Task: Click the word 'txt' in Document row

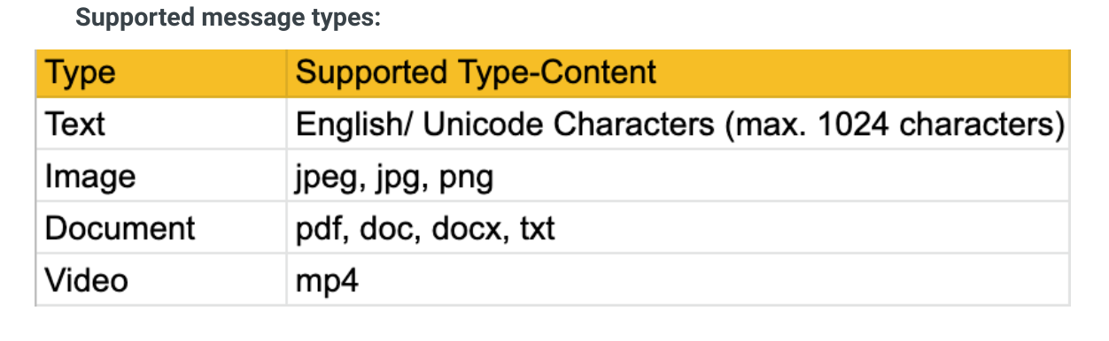Action: pos(538,230)
